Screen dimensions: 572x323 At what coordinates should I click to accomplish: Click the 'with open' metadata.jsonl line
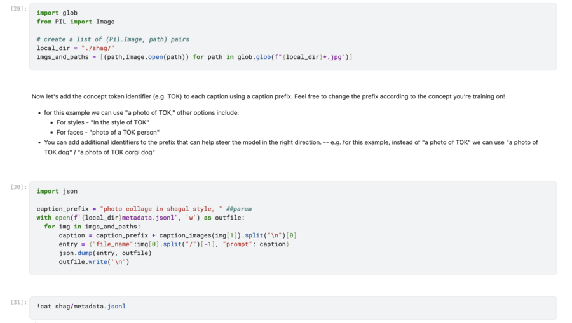pyautogui.click(x=128, y=218)
